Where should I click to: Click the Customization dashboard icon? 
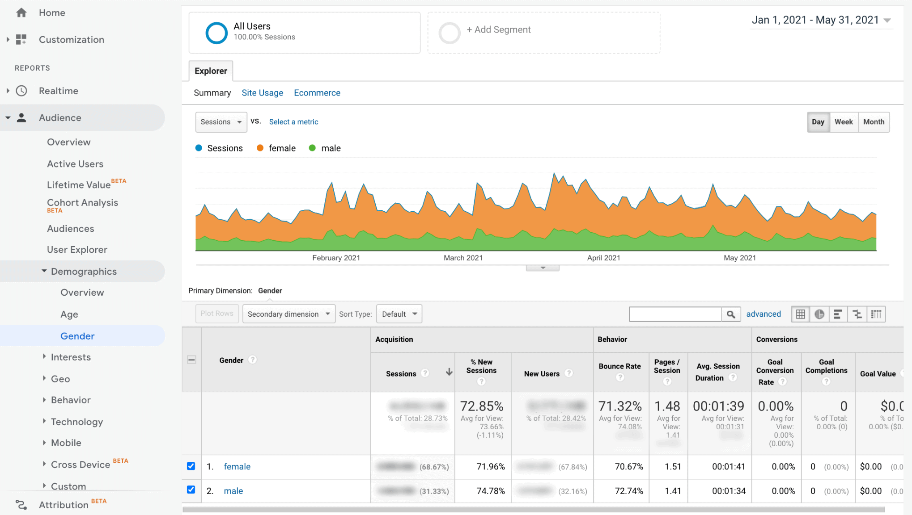[21, 39]
